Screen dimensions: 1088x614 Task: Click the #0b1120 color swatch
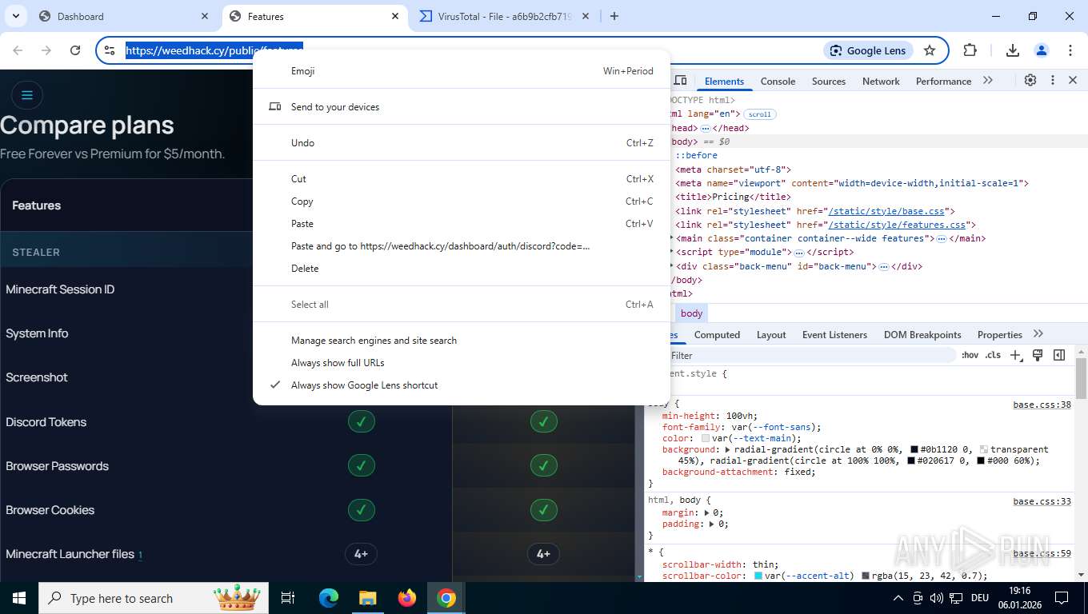coord(914,449)
